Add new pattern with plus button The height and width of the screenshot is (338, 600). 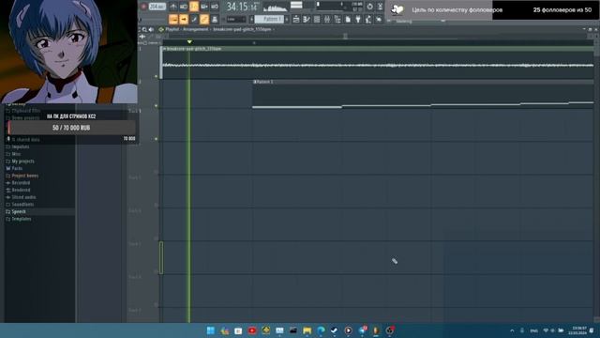287,19
